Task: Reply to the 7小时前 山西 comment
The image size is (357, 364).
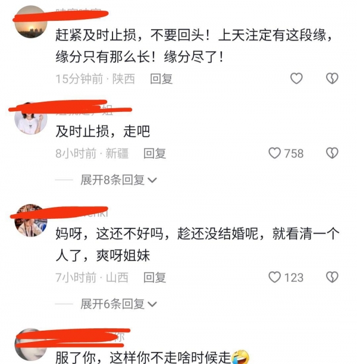Action: click(x=155, y=277)
